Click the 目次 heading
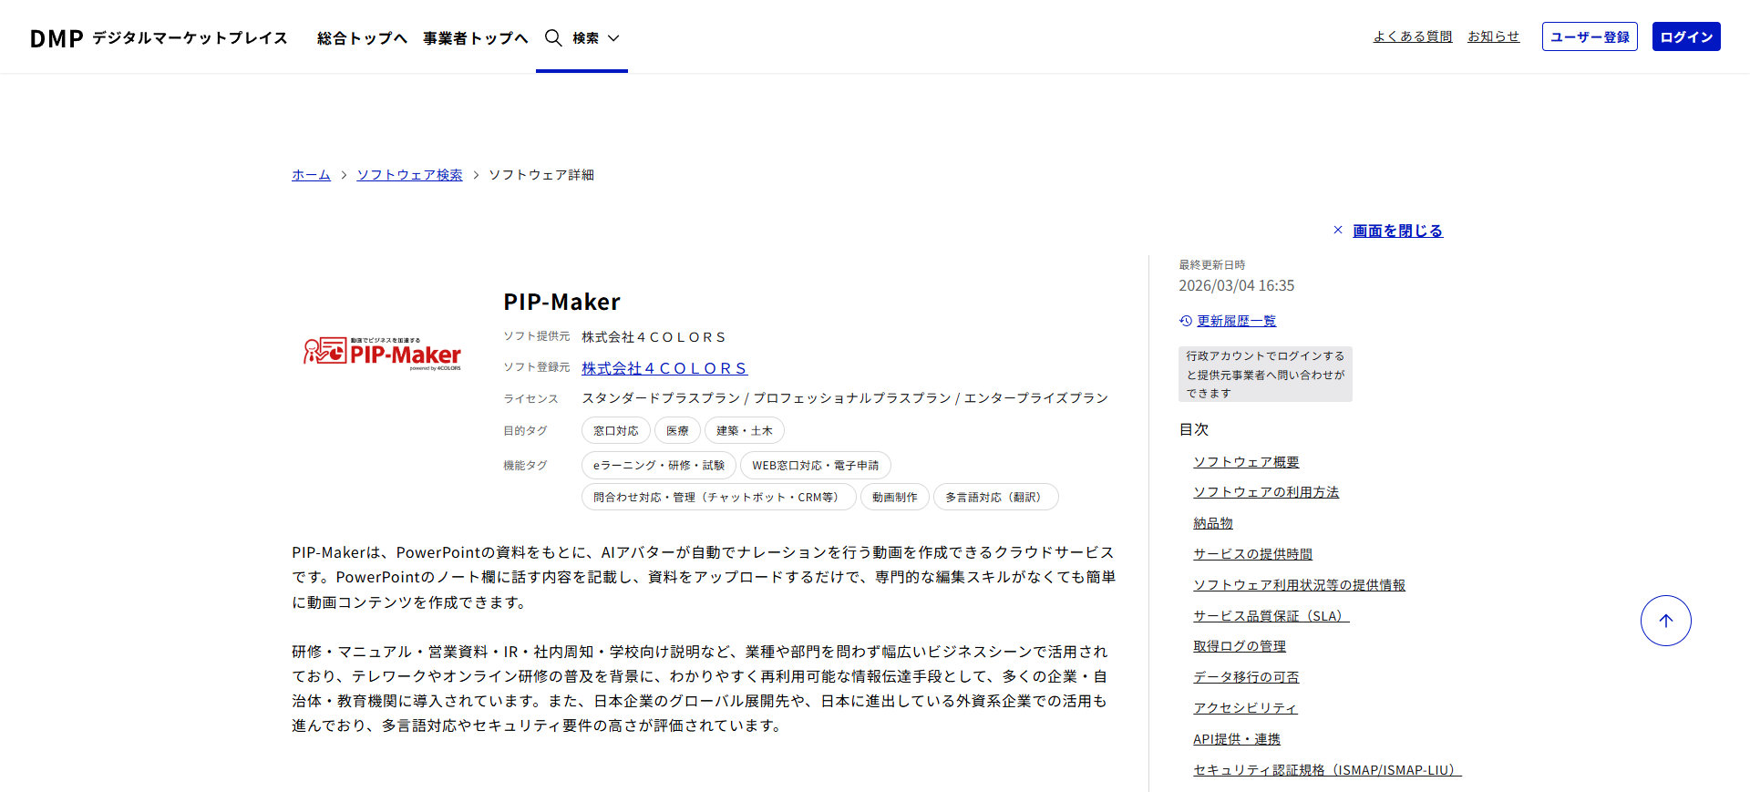This screenshot has height=792, width=1750. tap(1193, 429)
